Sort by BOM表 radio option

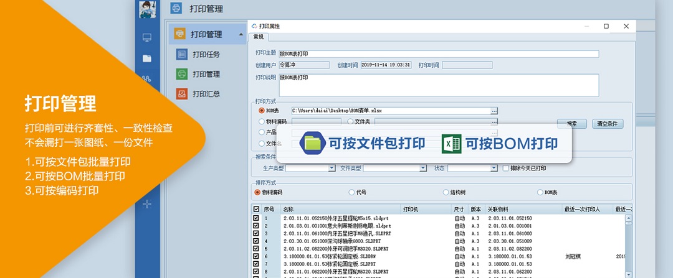540,192
